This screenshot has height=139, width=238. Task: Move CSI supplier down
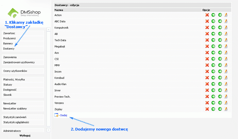pos(220,59)
